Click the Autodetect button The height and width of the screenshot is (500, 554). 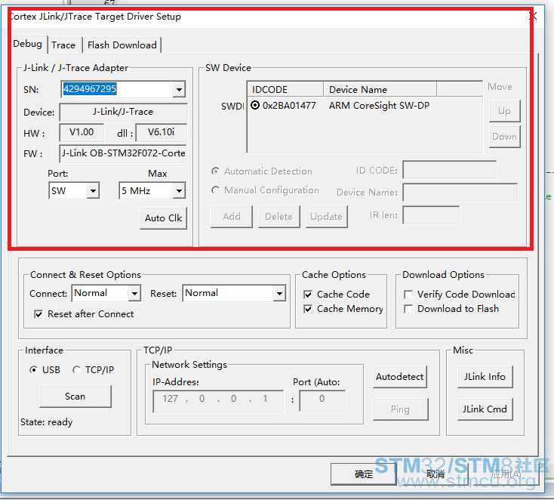pos(399,377)
